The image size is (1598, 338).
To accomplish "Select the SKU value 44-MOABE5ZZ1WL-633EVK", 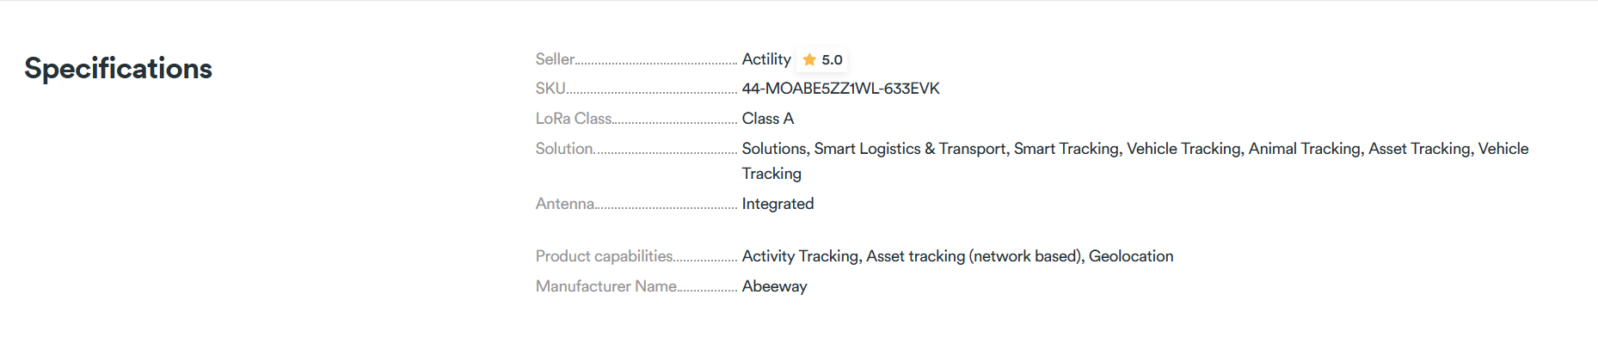I will click(x=840, y=89).
